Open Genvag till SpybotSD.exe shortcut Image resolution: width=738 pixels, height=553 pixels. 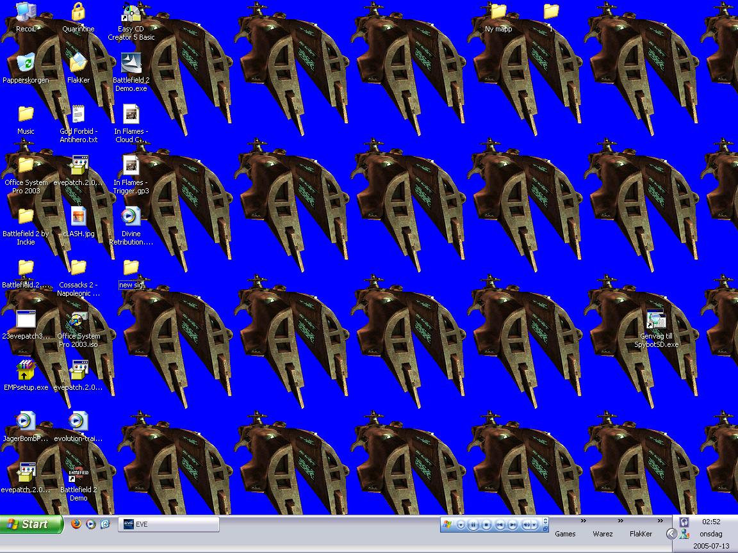click(x=656, y=319)
